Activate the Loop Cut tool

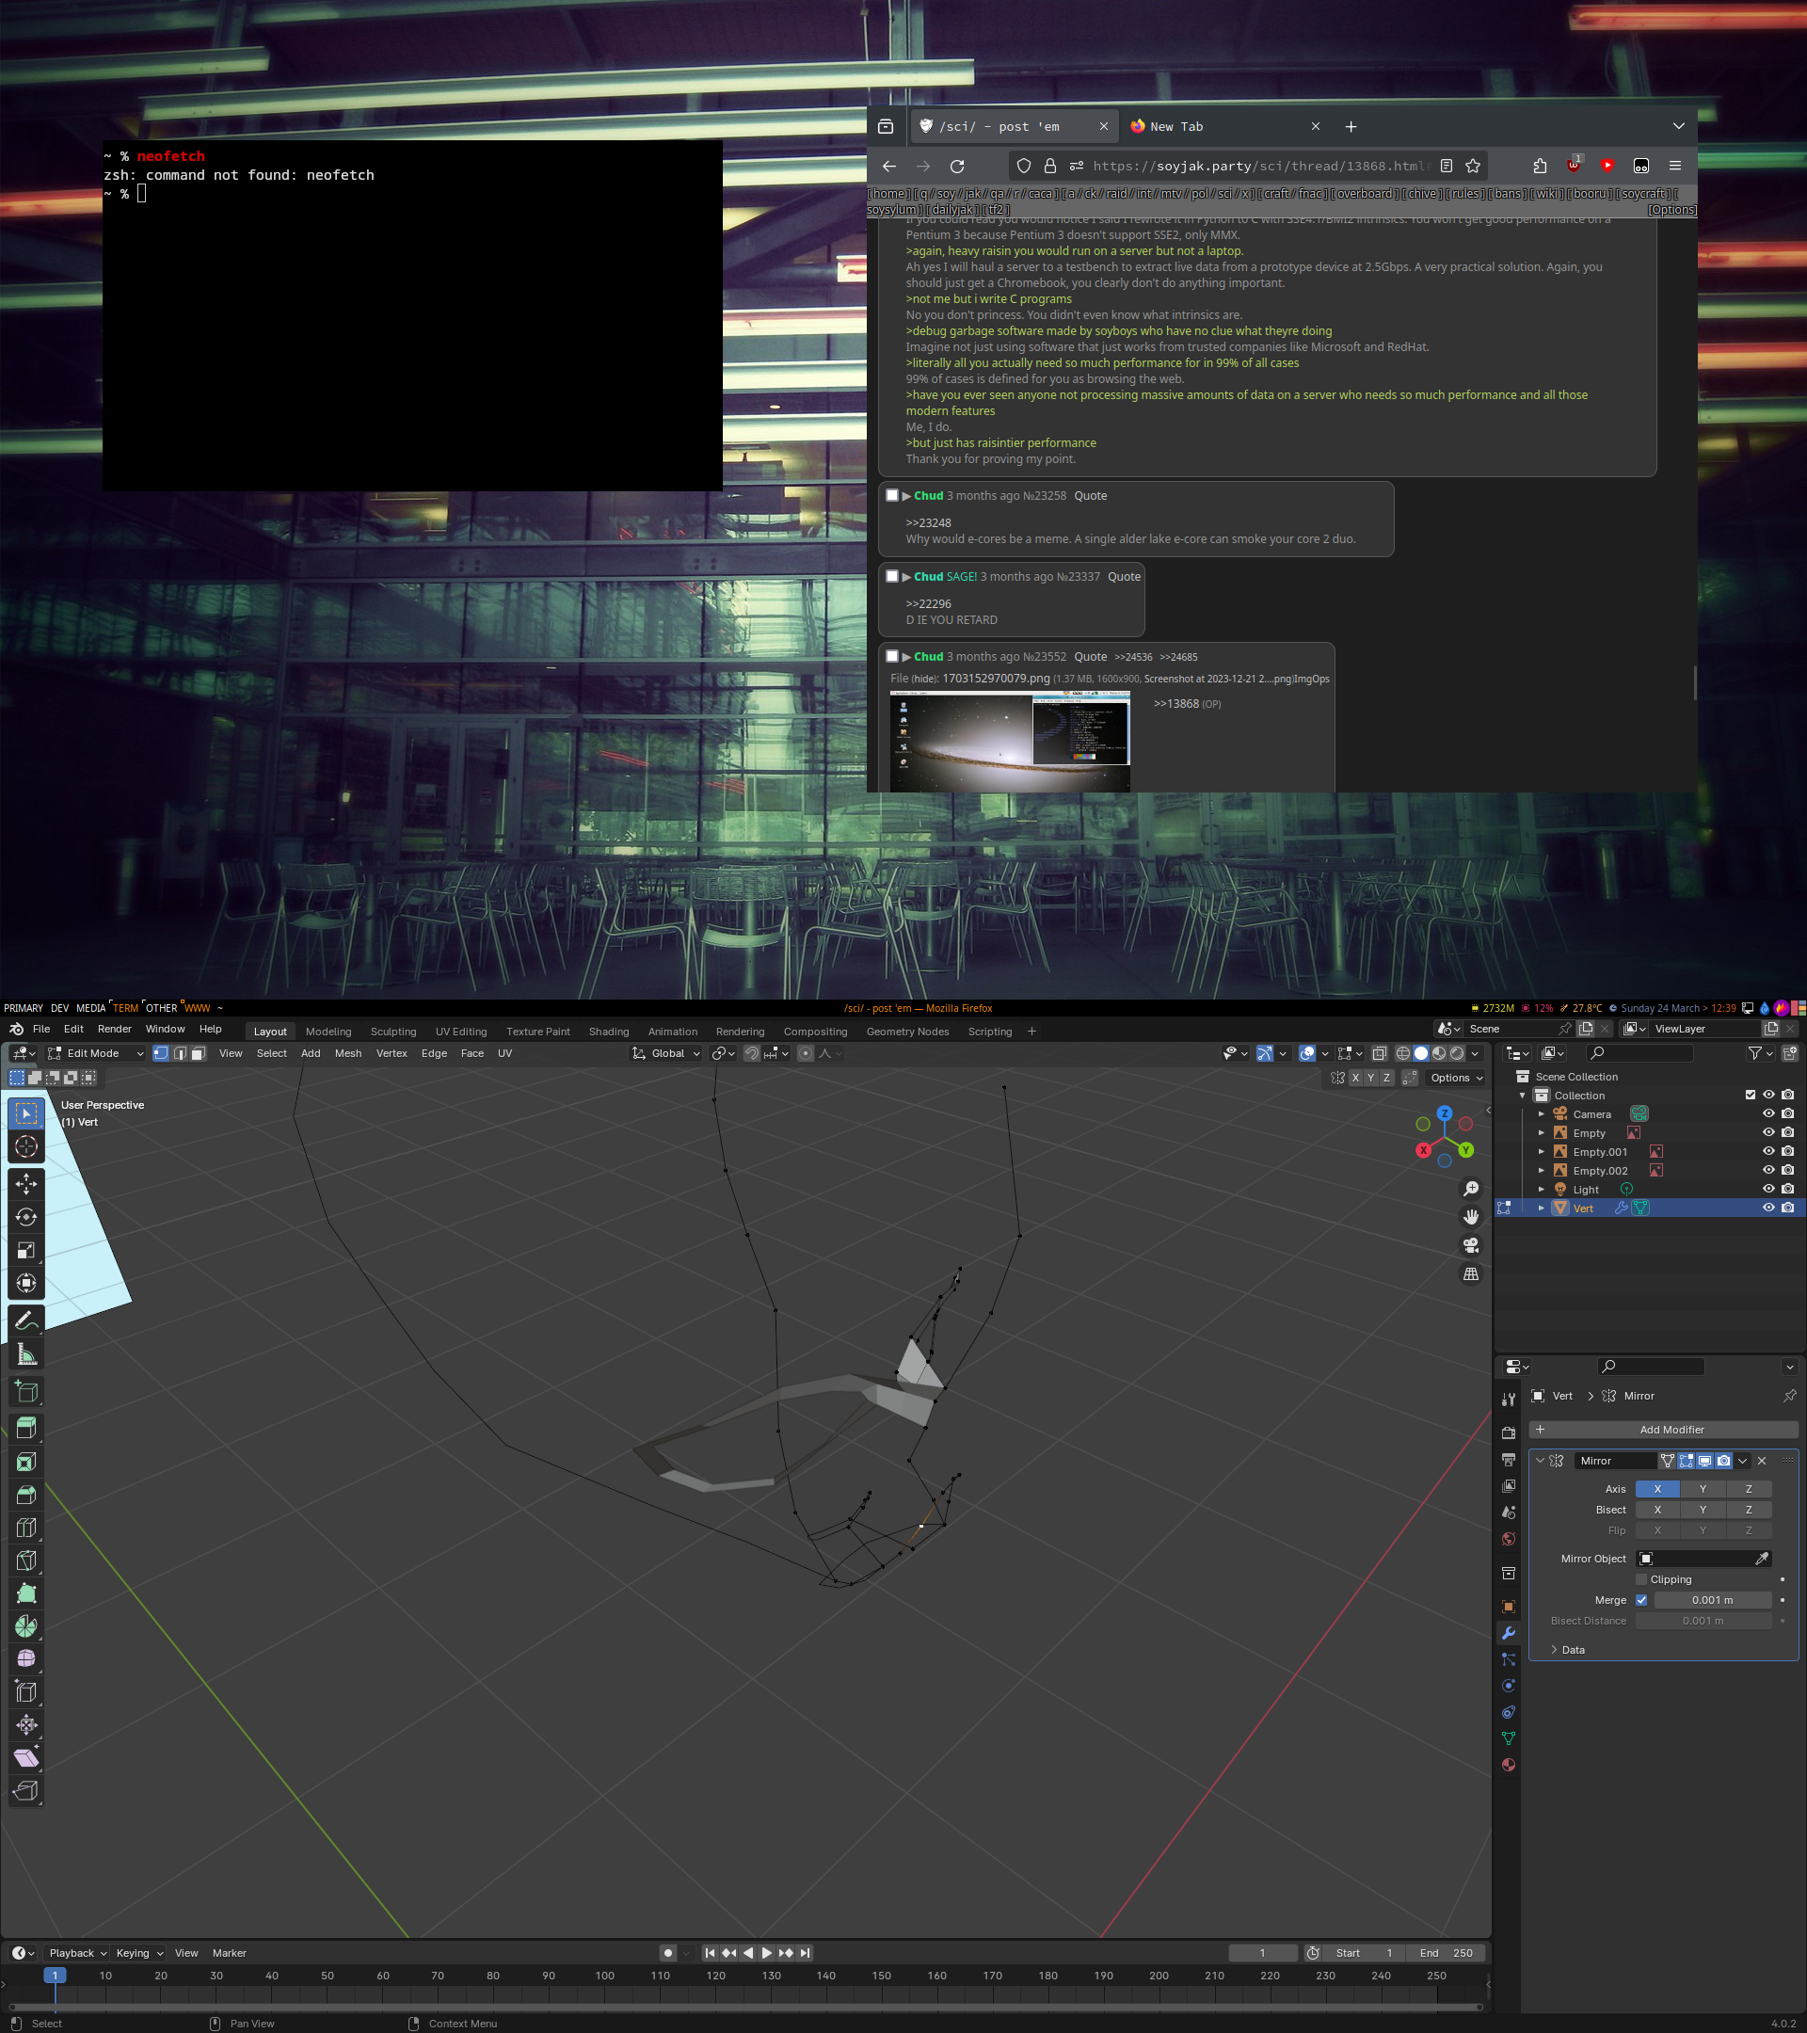[27, 1527]
